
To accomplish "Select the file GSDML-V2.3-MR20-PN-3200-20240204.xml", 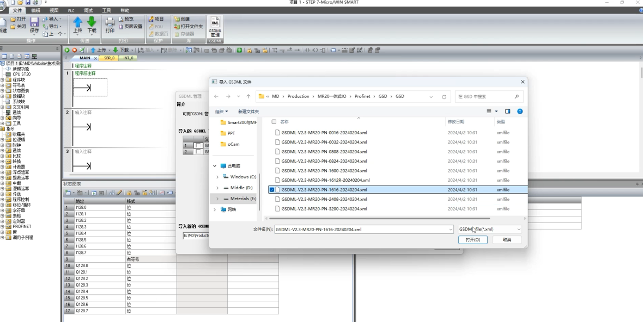I will 324,209.
